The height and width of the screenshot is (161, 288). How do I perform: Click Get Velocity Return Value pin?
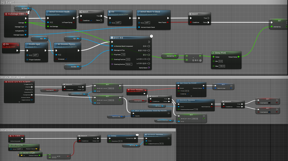click(36, 149)
